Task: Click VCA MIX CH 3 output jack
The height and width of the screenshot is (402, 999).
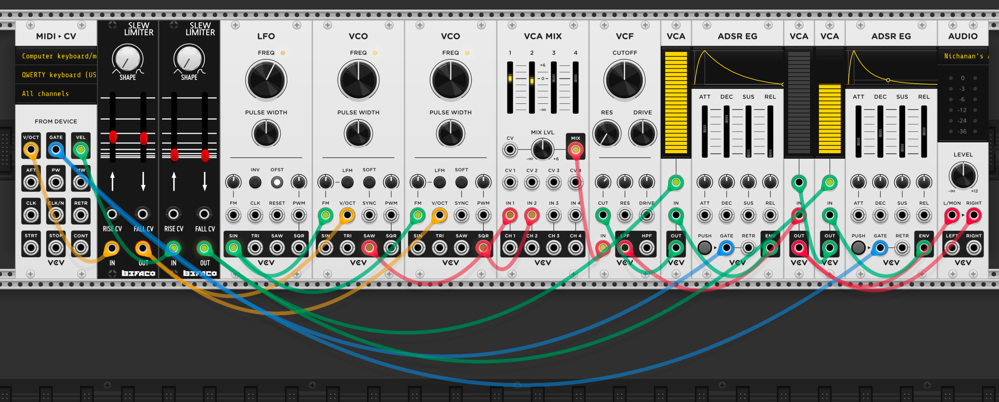Action: tap(553, 247)
